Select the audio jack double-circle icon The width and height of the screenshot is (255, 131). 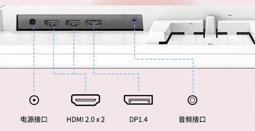(192, 100)
